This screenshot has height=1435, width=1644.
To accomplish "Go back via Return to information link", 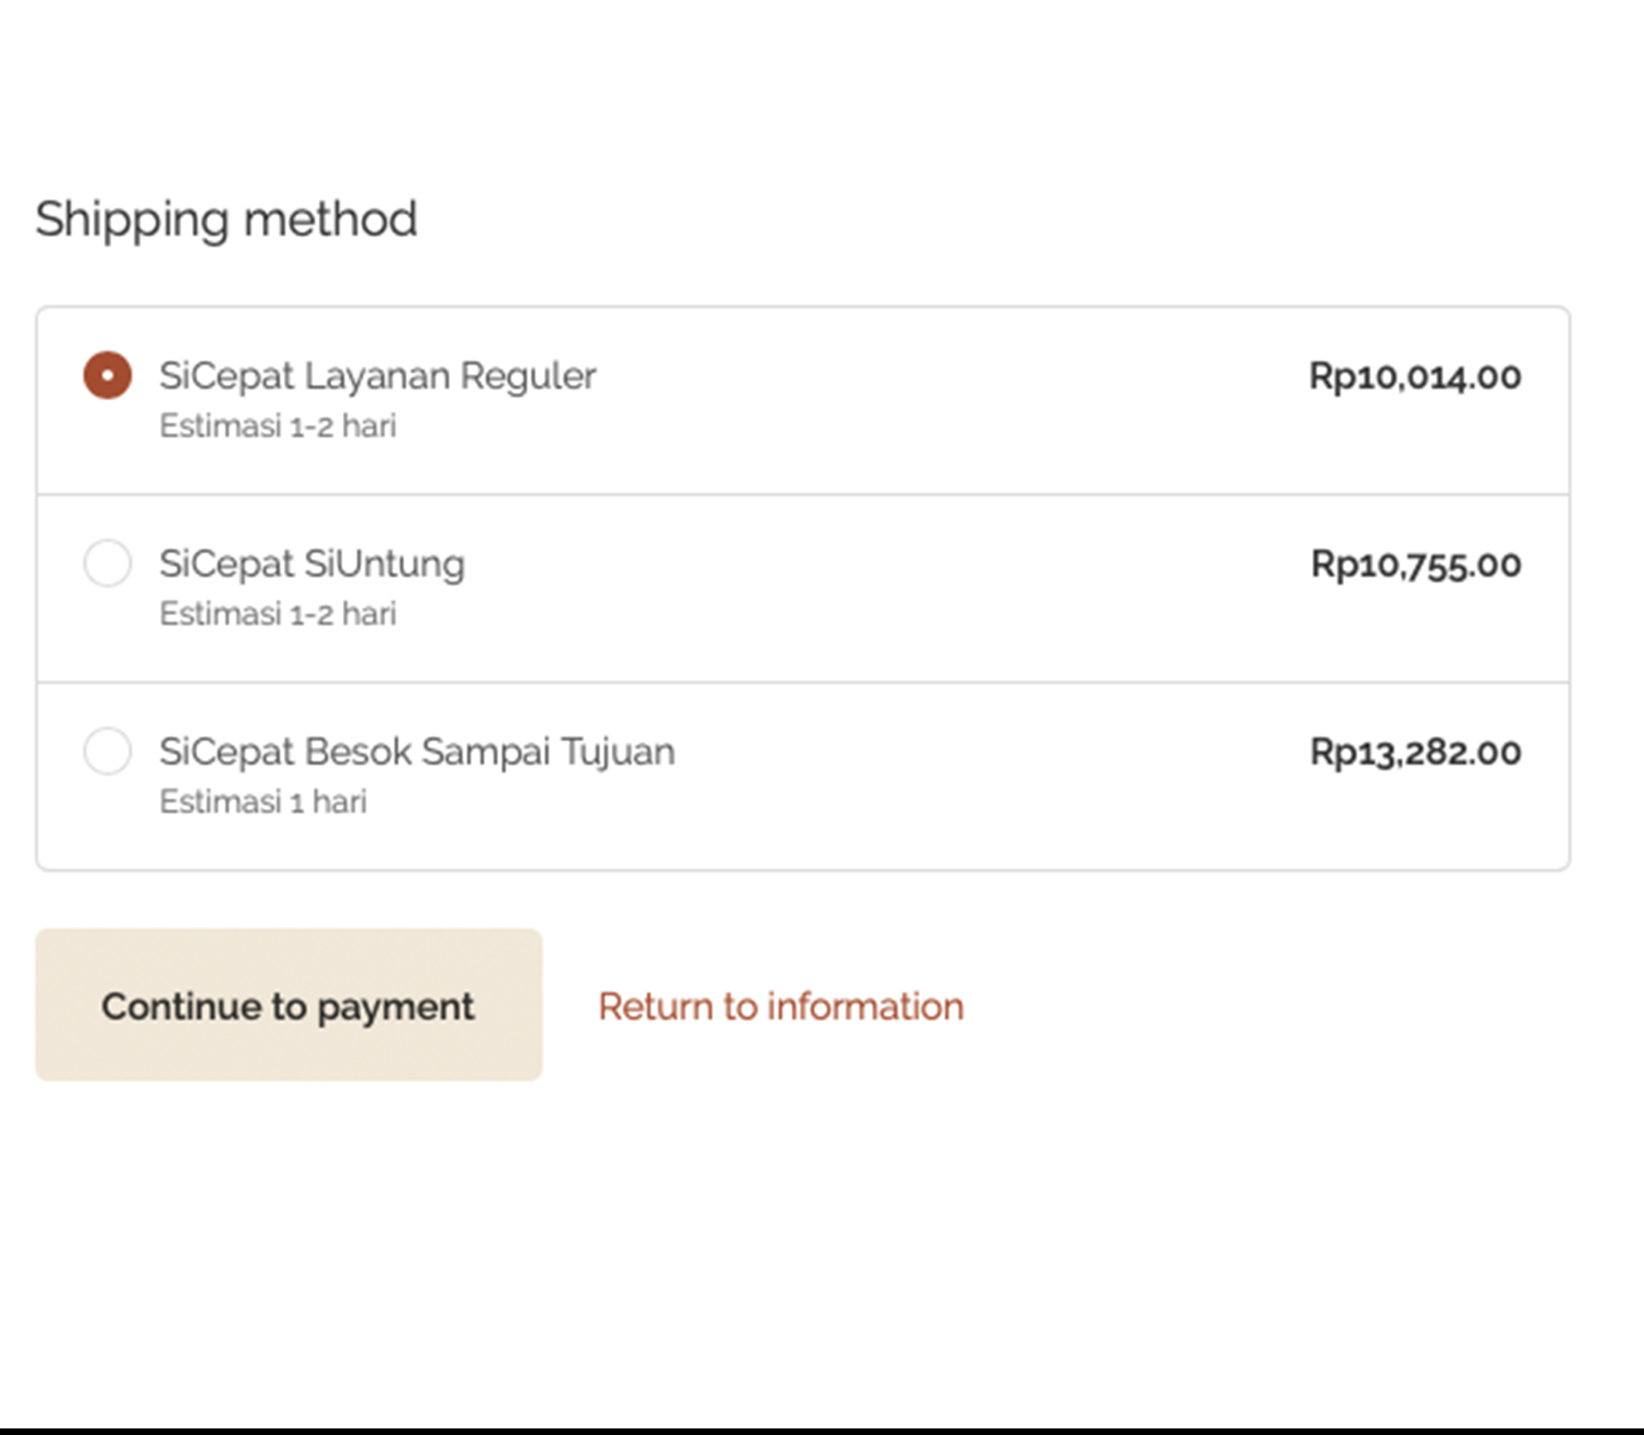I will coord(781,1007).
